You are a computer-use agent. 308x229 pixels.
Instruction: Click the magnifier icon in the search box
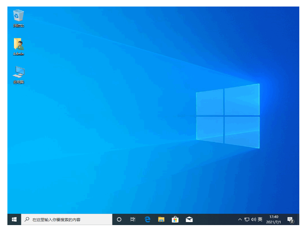[x=27, y=219]
